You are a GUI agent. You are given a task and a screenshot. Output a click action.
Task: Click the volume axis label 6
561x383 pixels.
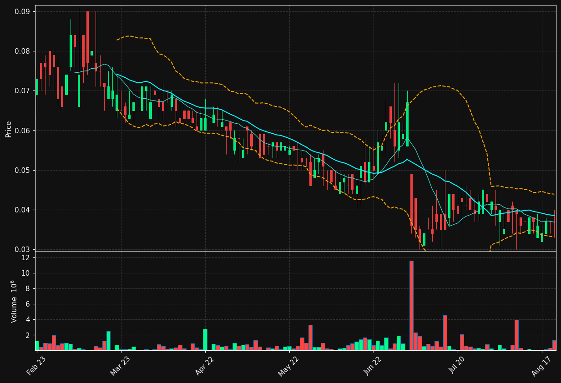[29, 304]
